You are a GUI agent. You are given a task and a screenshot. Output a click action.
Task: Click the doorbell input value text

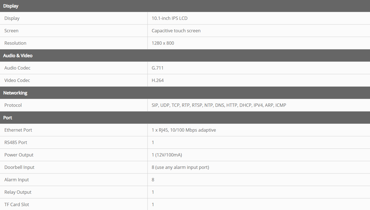[x=180, y=167]
